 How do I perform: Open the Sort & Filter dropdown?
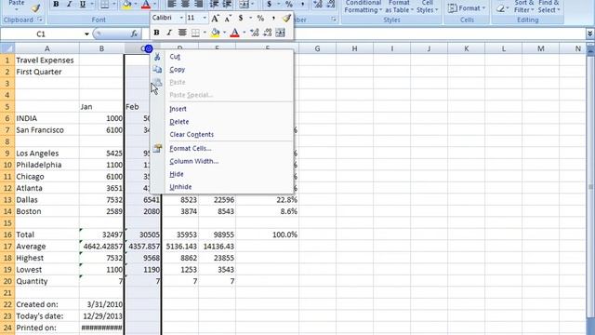pos(524,7)
